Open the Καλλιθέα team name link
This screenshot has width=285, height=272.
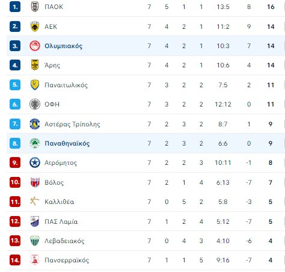pos(60,202)
